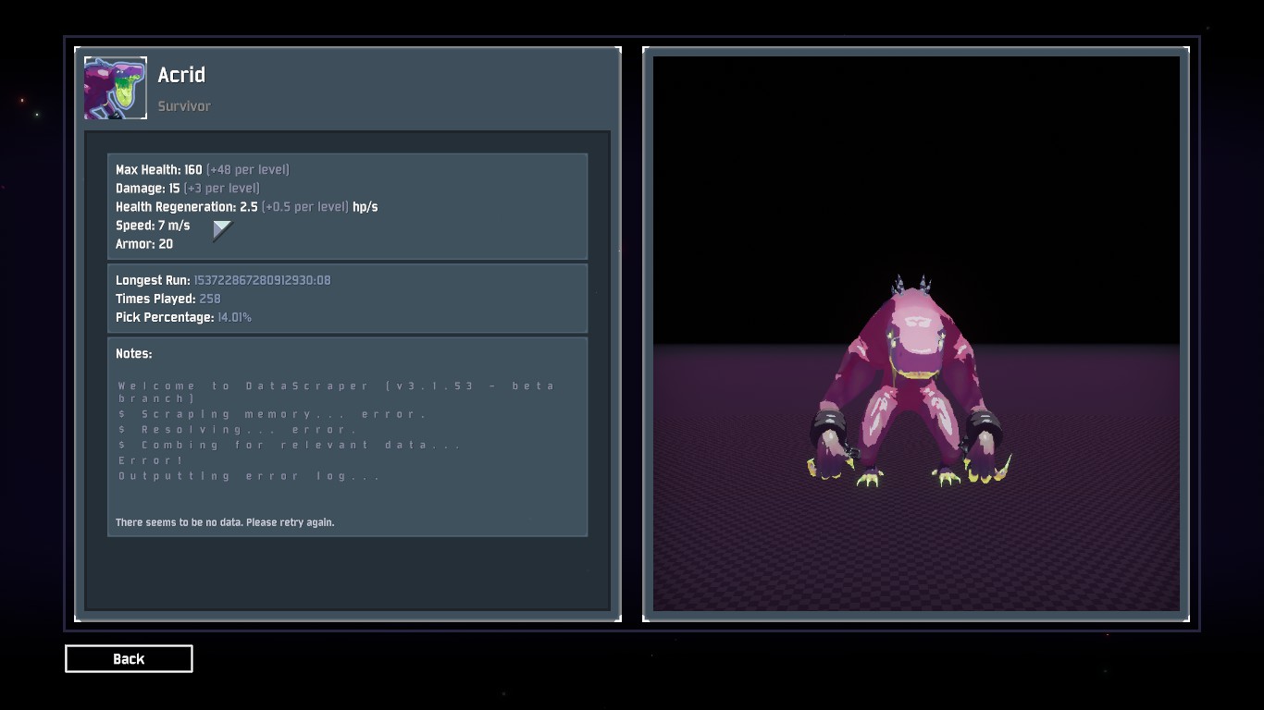Screen dimensions: 1264x710
Task: Select the 'Combing for relevant data...' line
Action: pyautogui.click(x=290, y=446)
